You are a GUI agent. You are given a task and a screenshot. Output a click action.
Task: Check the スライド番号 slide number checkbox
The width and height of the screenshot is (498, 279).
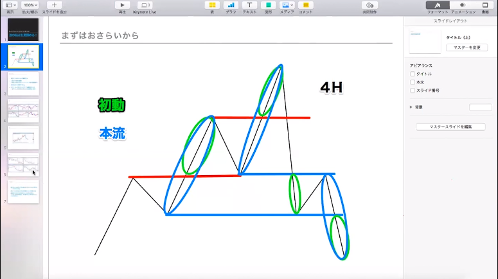coord(413,90)
